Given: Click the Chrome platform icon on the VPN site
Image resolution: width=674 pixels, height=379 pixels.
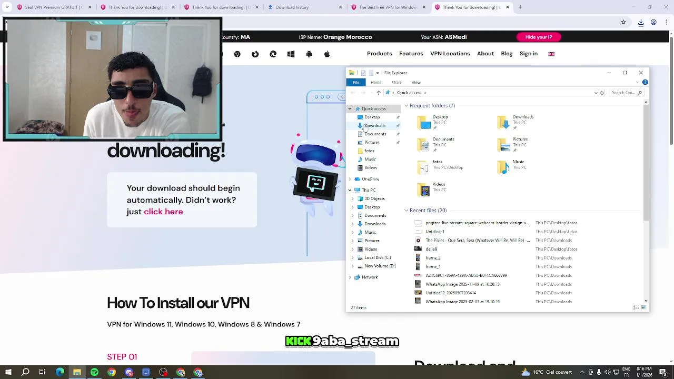Looking at the screenshot, I should coord(237,54).
